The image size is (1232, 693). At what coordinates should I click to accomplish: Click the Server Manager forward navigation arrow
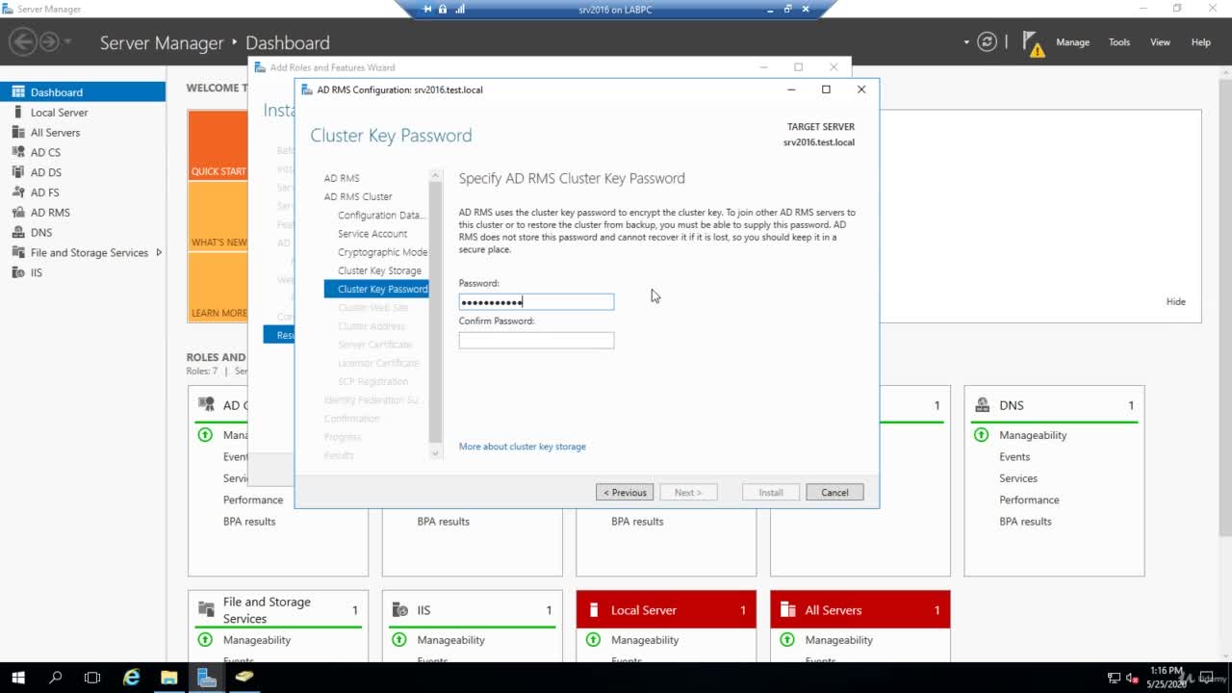point(48,42)
